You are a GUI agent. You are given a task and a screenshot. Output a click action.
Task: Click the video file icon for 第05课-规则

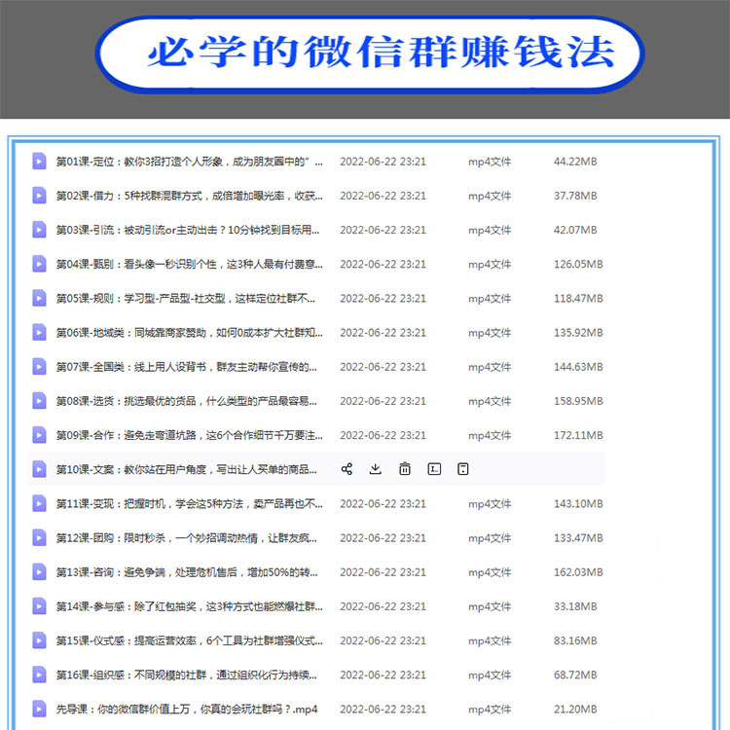39,298
